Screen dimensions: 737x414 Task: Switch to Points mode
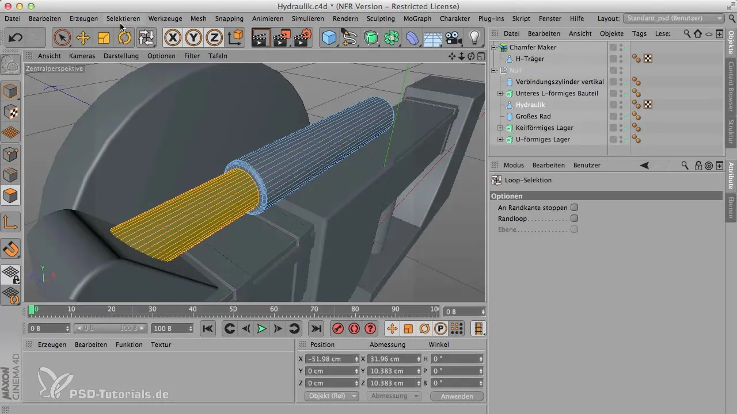coord(11,154)
